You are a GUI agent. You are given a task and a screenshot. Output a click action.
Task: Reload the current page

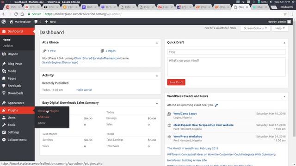pyautogui.click(x=16, y=14)
